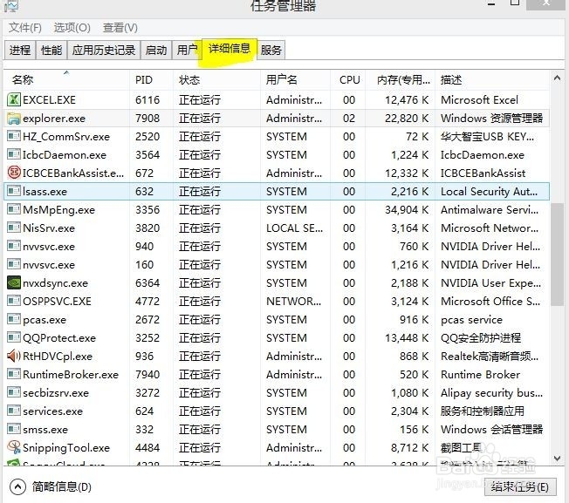
Task: Click the process icon beside pcas.exe
Action: (14, 320)
